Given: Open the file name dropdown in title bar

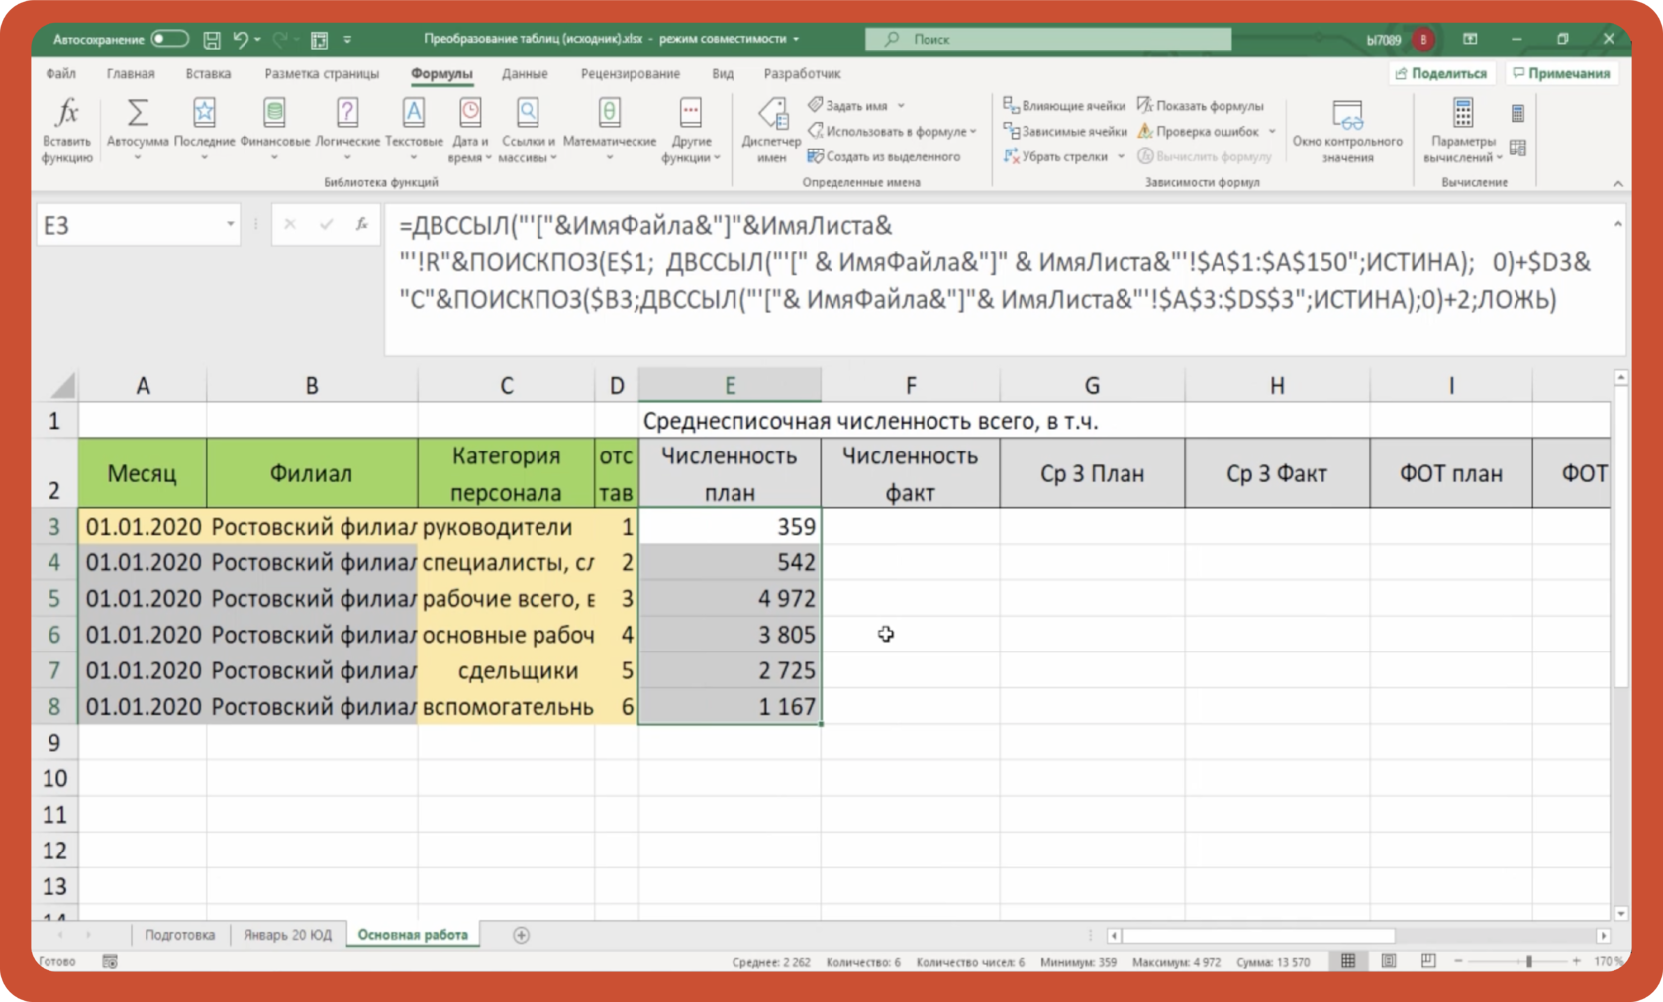Looking at the screenshot, I should (796, 39).
